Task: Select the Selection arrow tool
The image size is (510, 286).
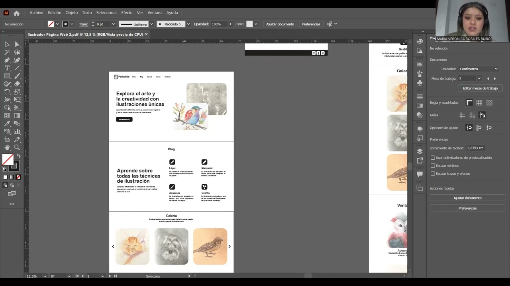Action: [x=7, y=44]
